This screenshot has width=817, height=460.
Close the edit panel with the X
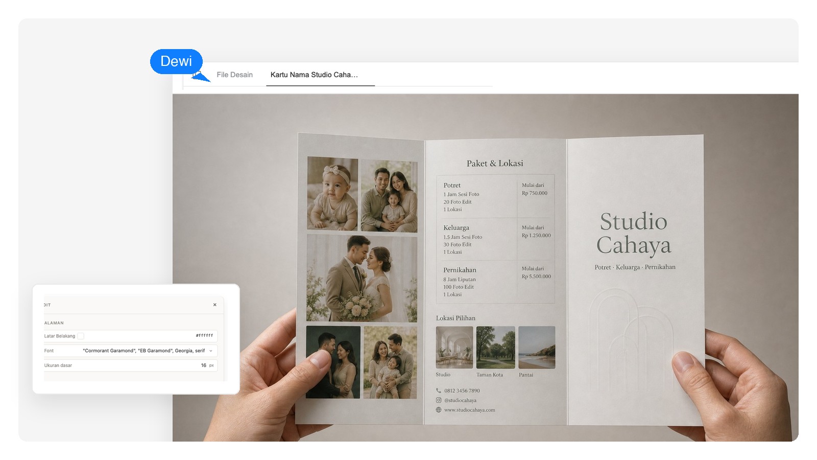click(215, 305)
